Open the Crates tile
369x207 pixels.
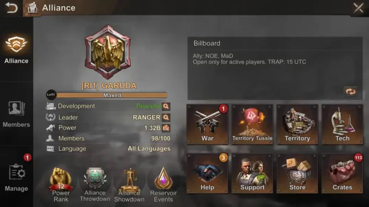point(342,173)
